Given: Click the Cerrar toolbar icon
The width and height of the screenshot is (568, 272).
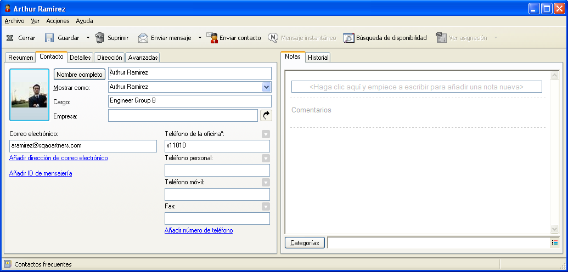Looking at the screenshot, I should [x=10, y=38].
